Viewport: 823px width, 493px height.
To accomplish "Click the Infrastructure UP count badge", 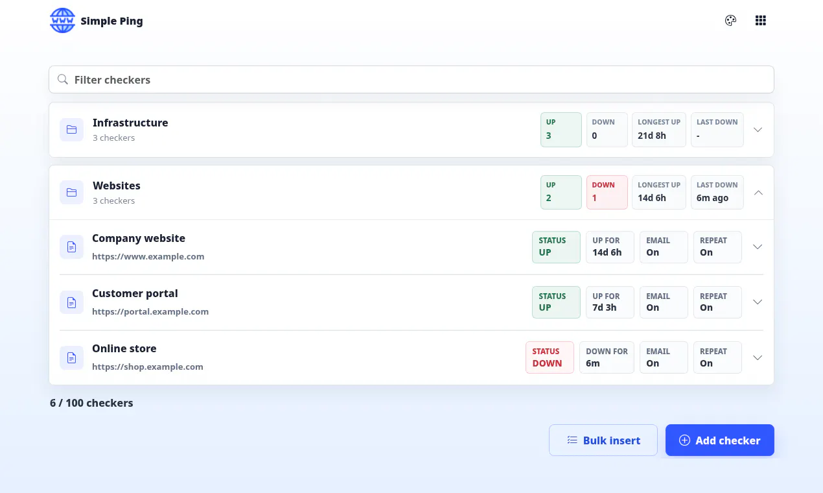I will point(561,130).
